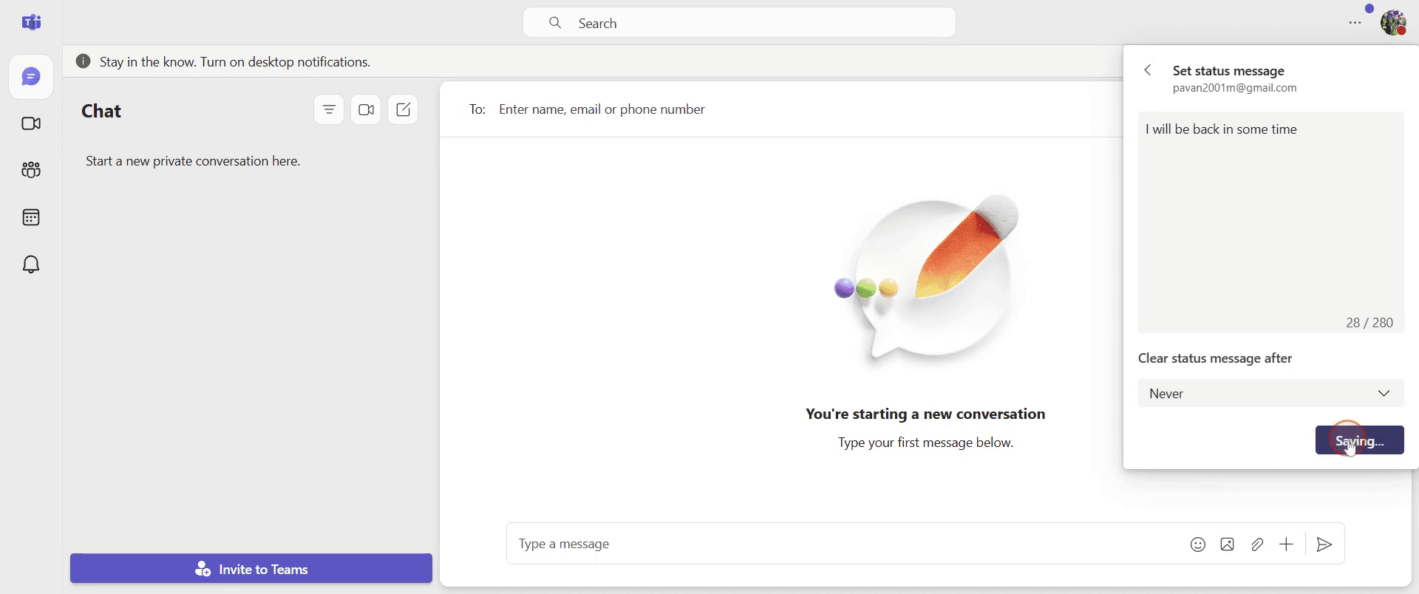Open the Calendar icon in sidebar
This screenshot has height=594, width=1419.
click(x=31, y=217)
